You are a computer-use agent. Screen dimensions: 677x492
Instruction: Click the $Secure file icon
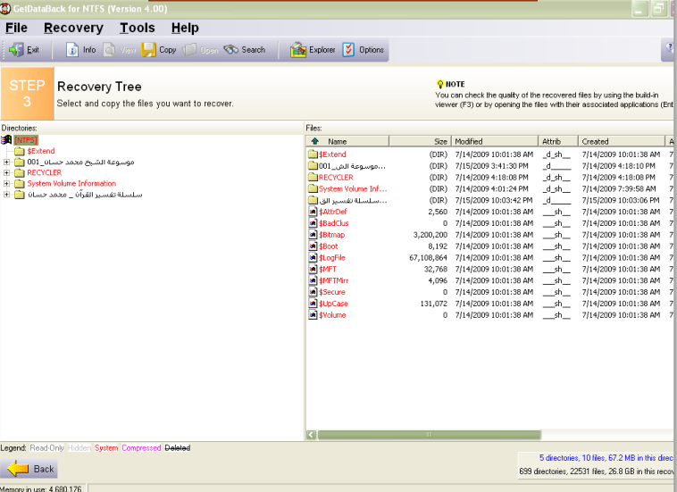pos(313,292)
